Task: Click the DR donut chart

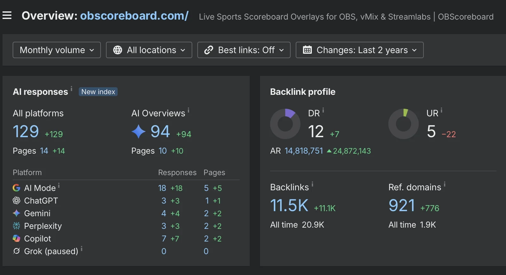Action: (285, 124)
